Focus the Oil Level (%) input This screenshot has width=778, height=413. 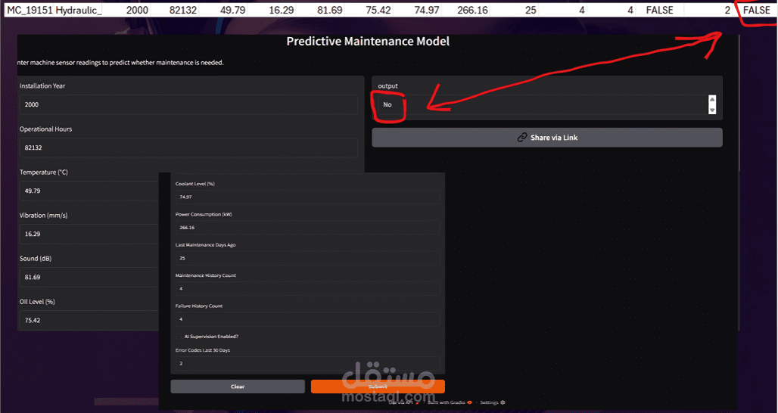pos(89,320)
